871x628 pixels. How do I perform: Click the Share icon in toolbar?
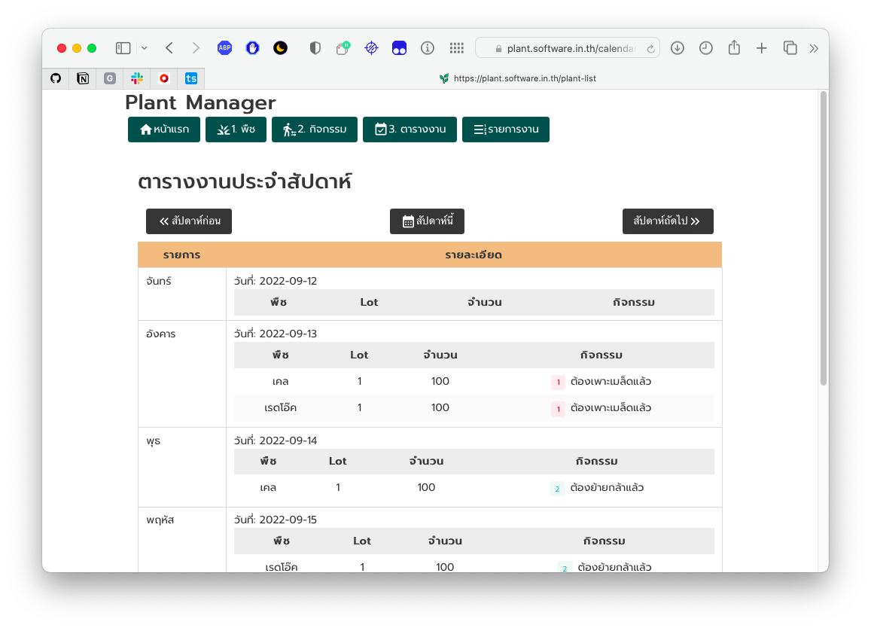(x=734, y=48)
